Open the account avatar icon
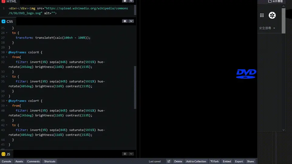The height and width of the screenshot is (164, 292). 272,15
